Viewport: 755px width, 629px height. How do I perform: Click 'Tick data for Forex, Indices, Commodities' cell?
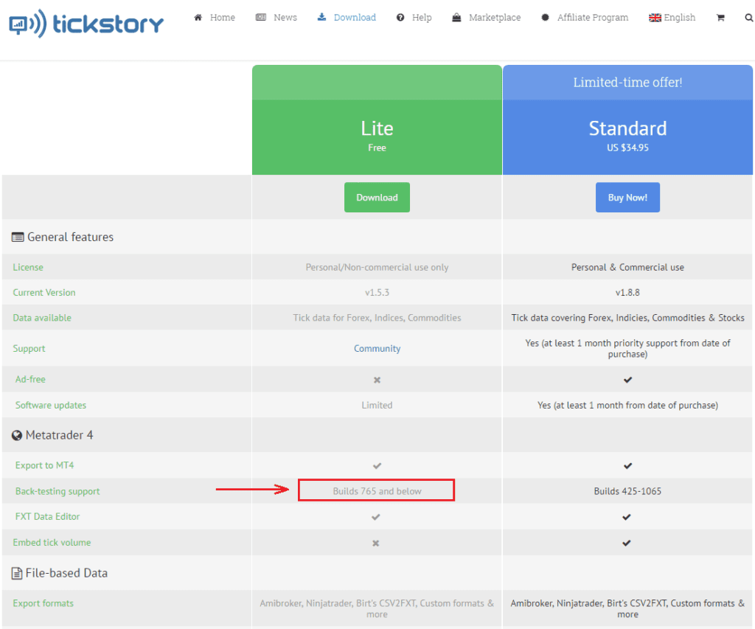click(377, 318)
